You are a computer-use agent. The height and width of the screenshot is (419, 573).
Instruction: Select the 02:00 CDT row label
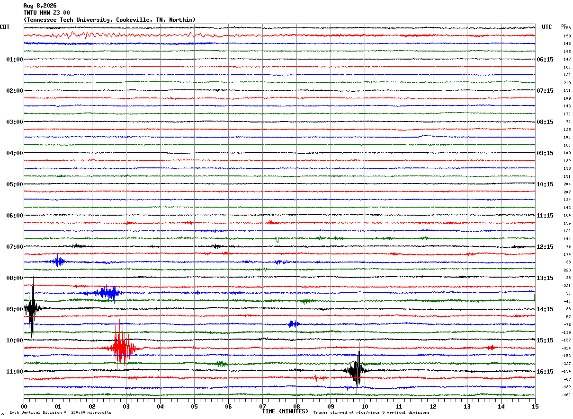click(x=15, y=91)
